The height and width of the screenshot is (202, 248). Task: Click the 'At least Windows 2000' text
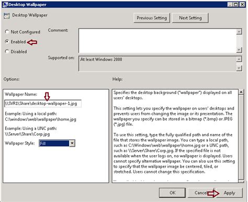101,60
